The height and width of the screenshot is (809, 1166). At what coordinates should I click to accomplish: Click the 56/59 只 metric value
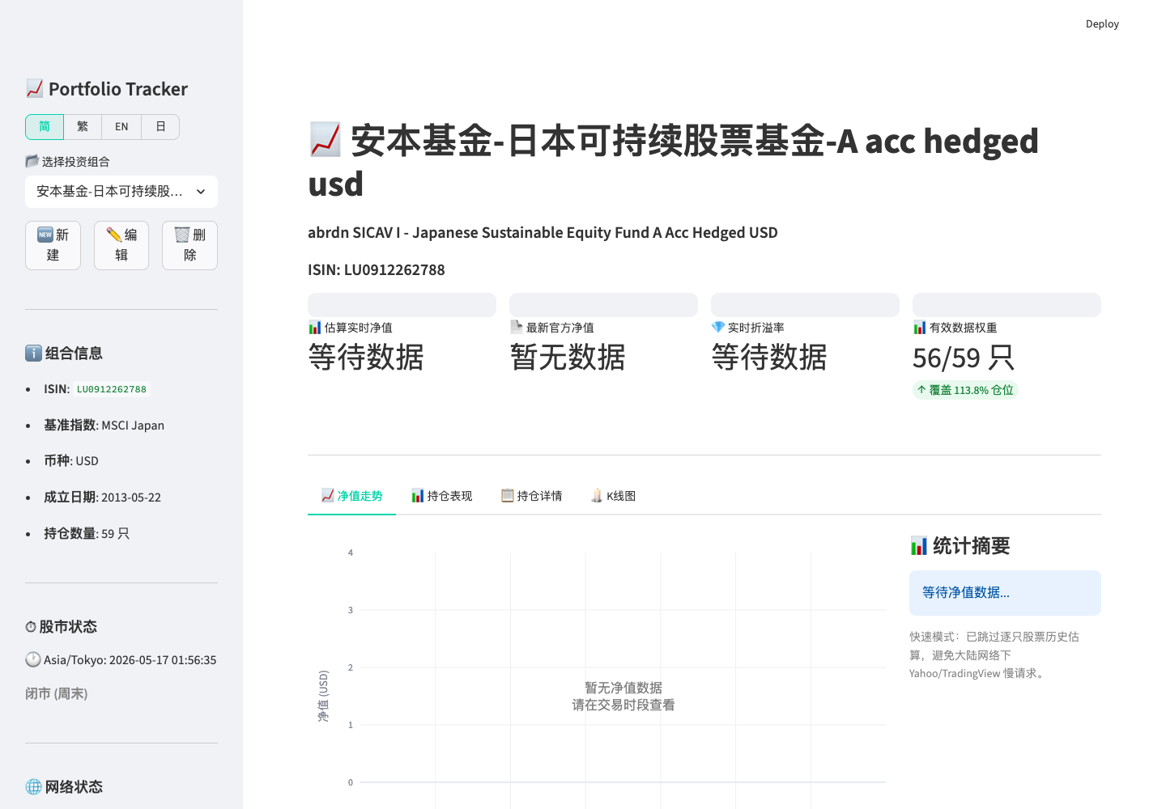click(x=964, y=358)
